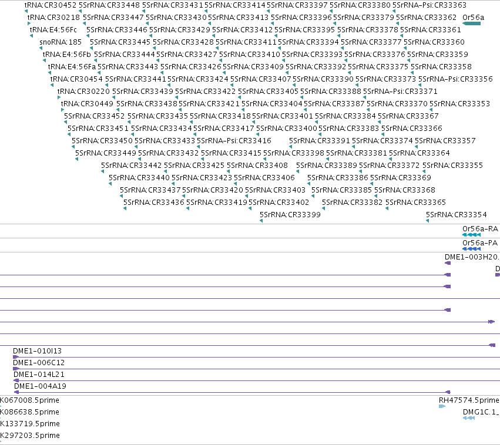Click the 5SrRNA:CR33402 label
Screen dimensions: 500x445
tap(278, 203)
